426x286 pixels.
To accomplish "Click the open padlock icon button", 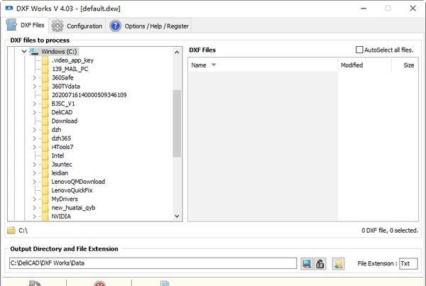I will point(320,263).
